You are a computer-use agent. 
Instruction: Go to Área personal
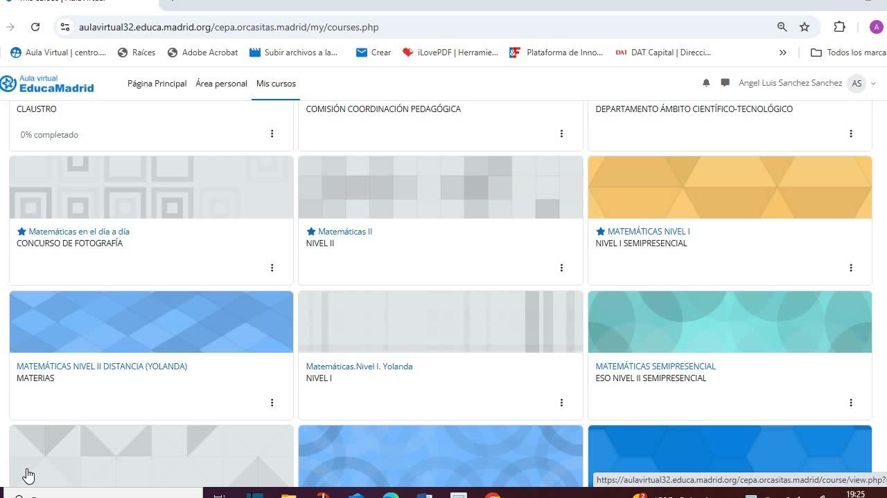click(221, 83)
